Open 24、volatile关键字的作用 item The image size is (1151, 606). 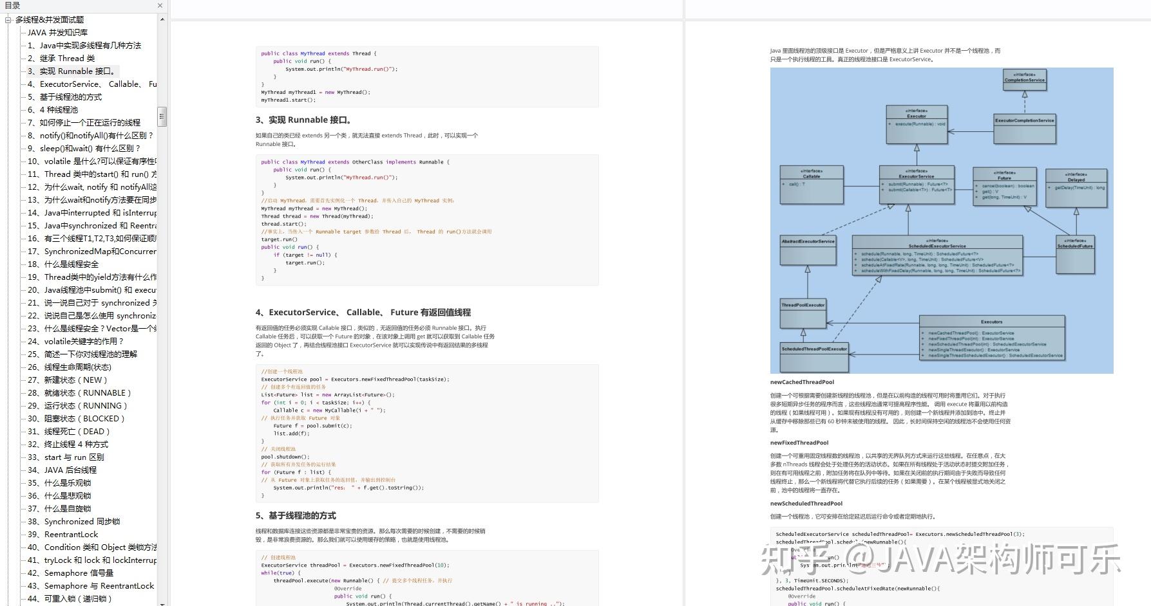pos(75,342)
